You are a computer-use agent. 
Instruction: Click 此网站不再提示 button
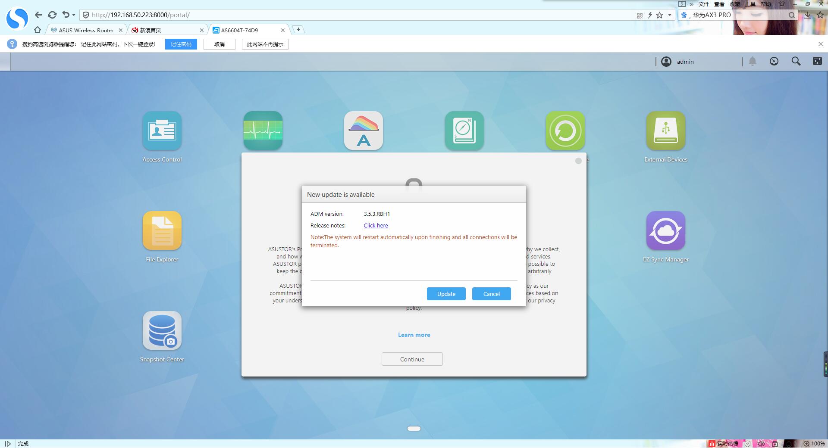[265, 44]
